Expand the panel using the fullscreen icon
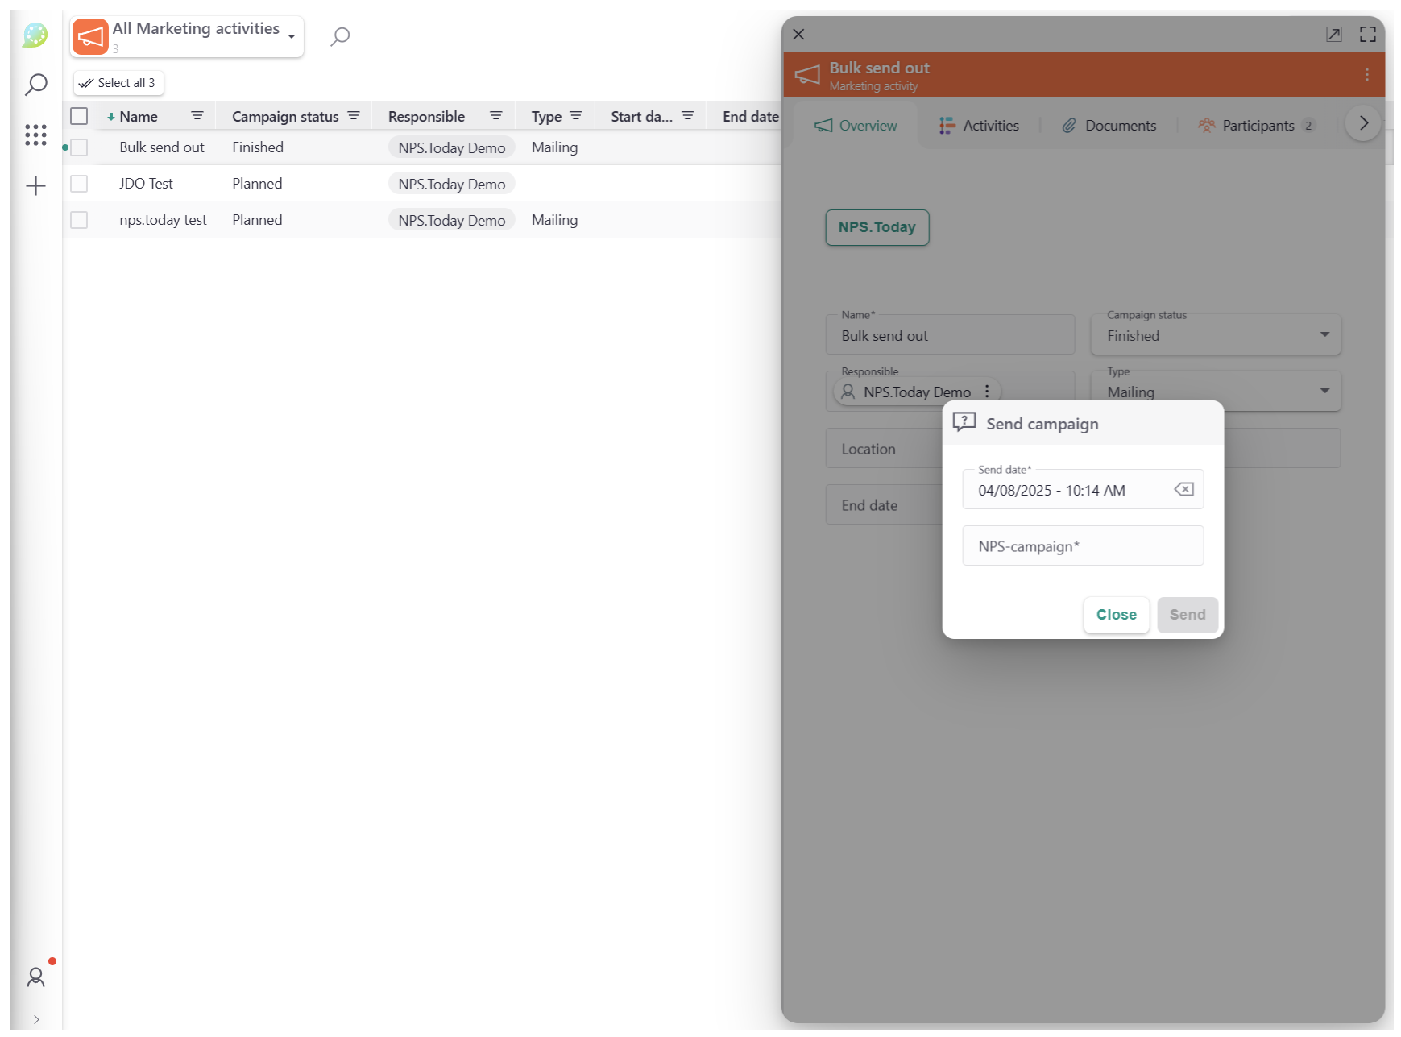The image size is (1401, 1037). point(1368,34)
